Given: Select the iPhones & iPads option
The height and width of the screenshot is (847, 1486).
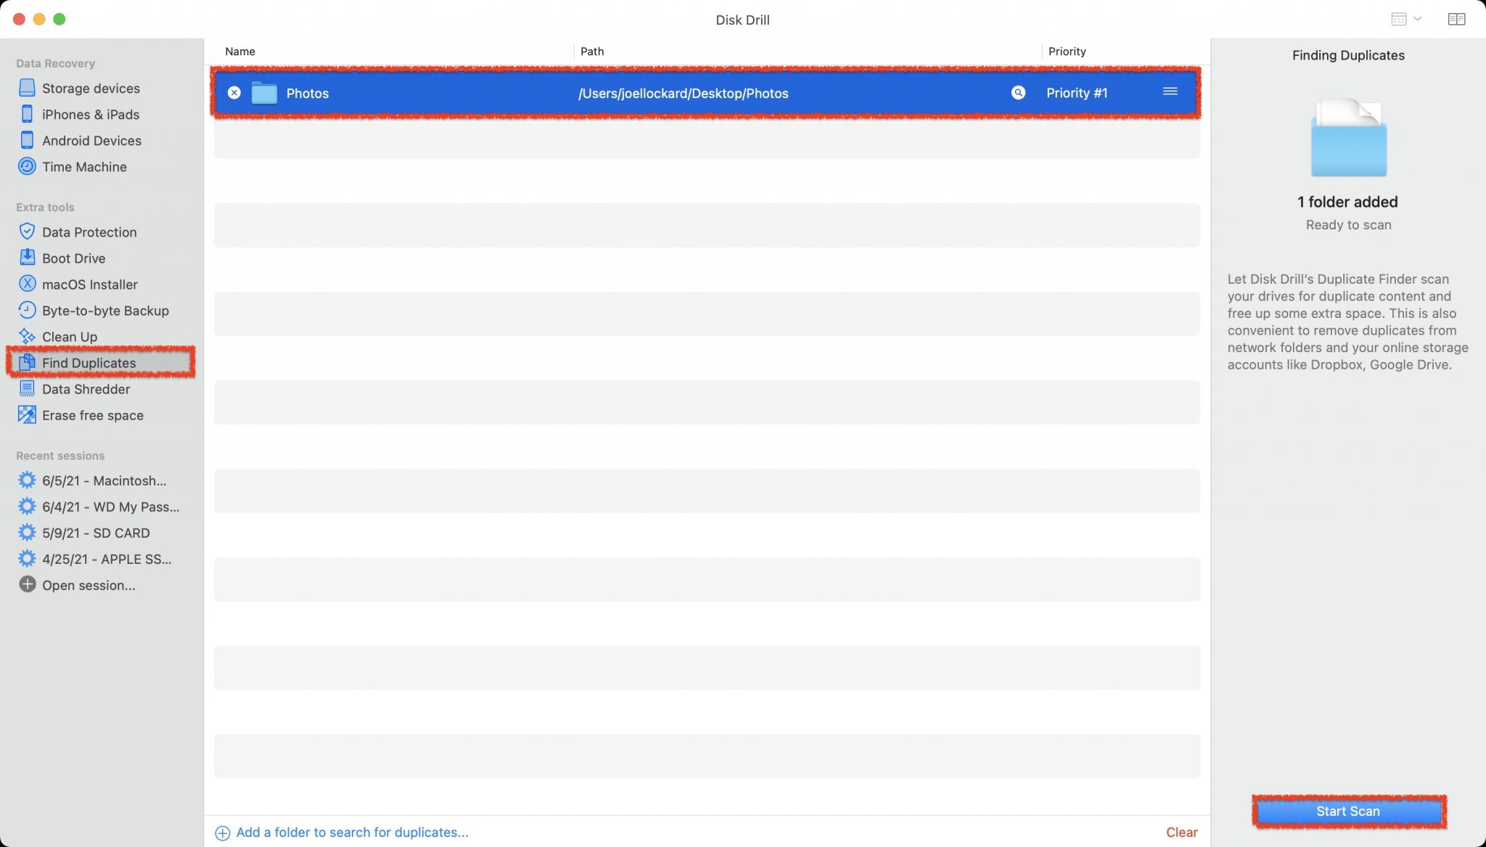Looking at the screenshot, I should pyautogui.click(x=90, y=114).
